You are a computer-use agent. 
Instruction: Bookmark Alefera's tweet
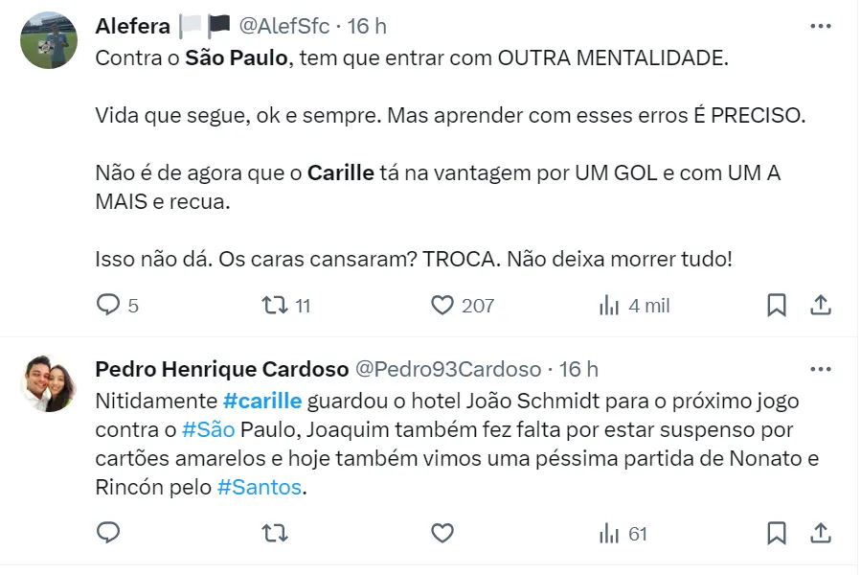tap(777, 306)
